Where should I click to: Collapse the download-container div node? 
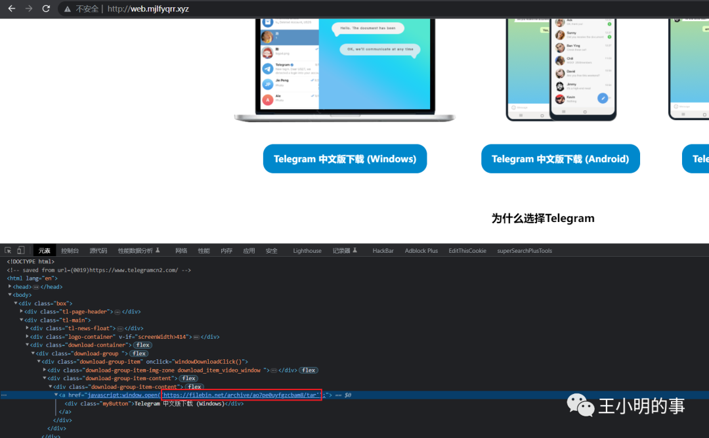27,345
